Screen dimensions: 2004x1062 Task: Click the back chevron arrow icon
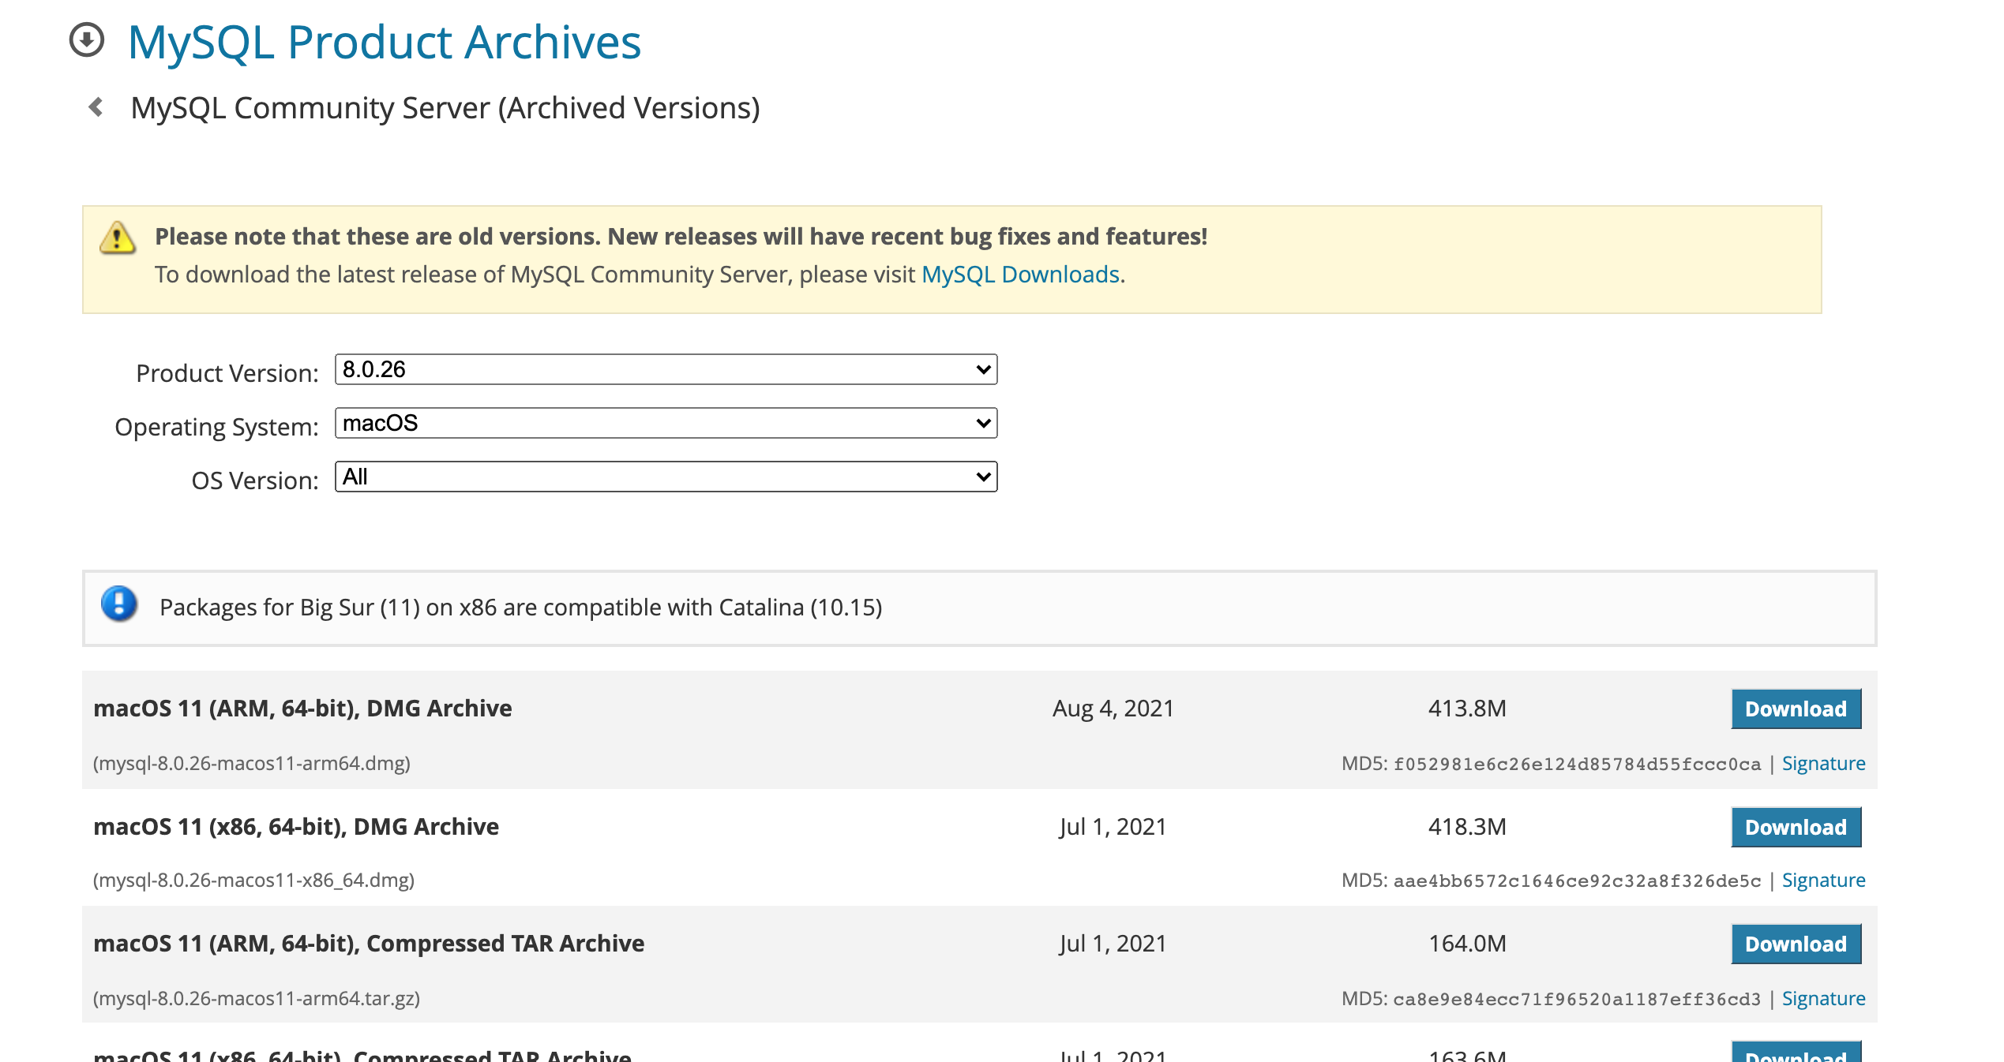pos(96,107)
